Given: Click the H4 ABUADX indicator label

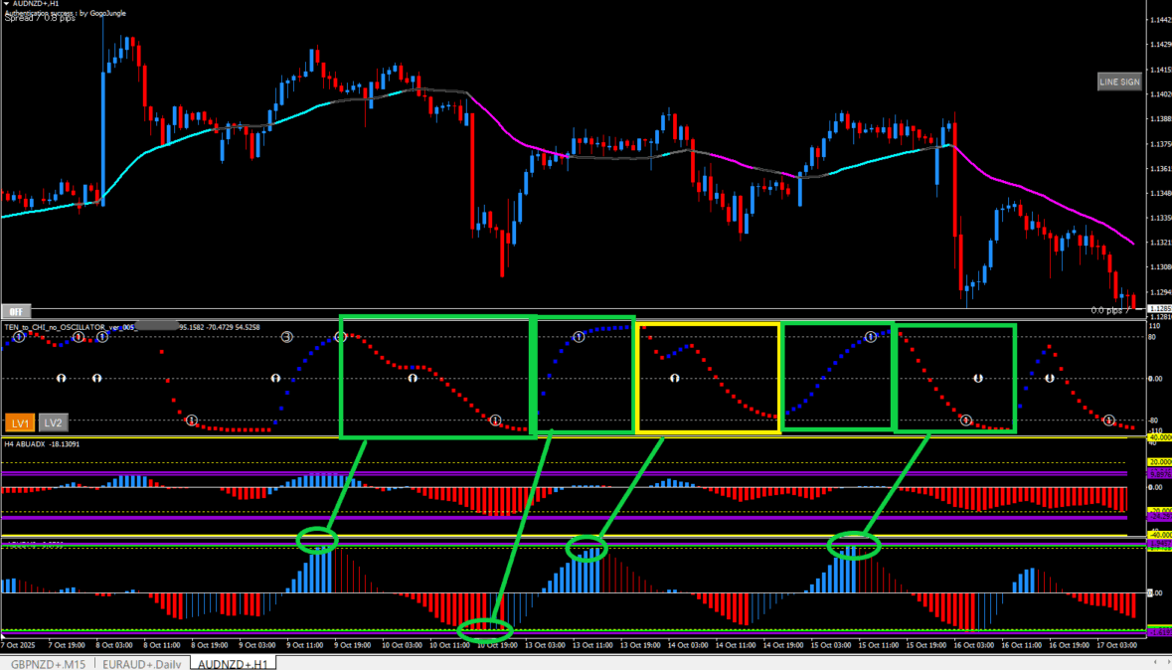Looking at the screenshot, I should (x=30, y=444).
